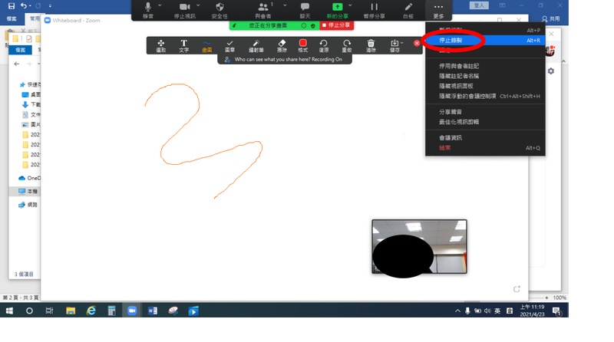Screen dimensions: 614x342
Task: Open the Format color swatch
Action: (302, 45)
